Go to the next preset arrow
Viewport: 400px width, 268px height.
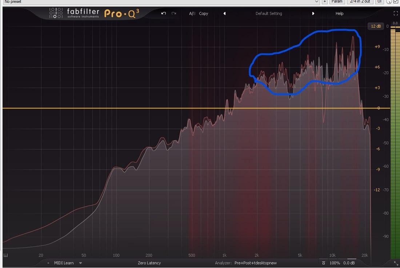313,13
